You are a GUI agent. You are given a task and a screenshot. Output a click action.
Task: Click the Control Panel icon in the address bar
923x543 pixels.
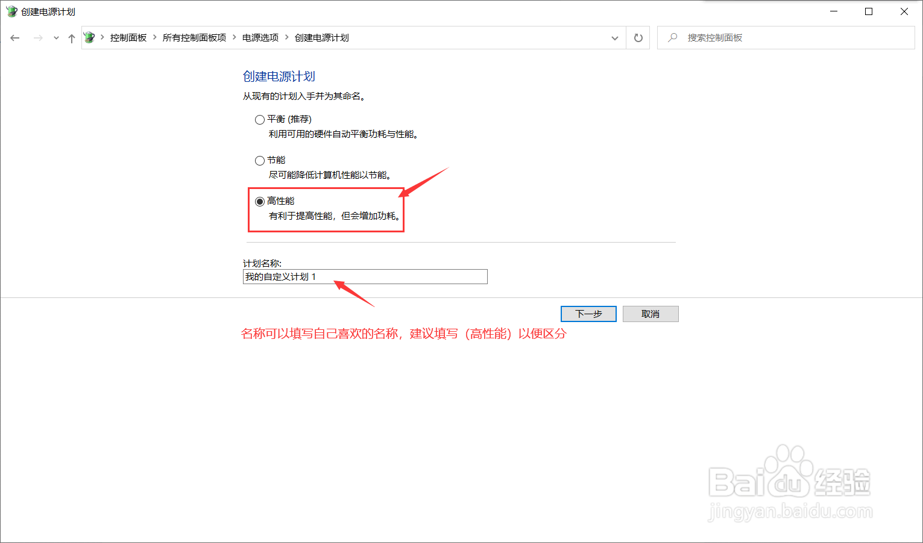tap(89, 37)
